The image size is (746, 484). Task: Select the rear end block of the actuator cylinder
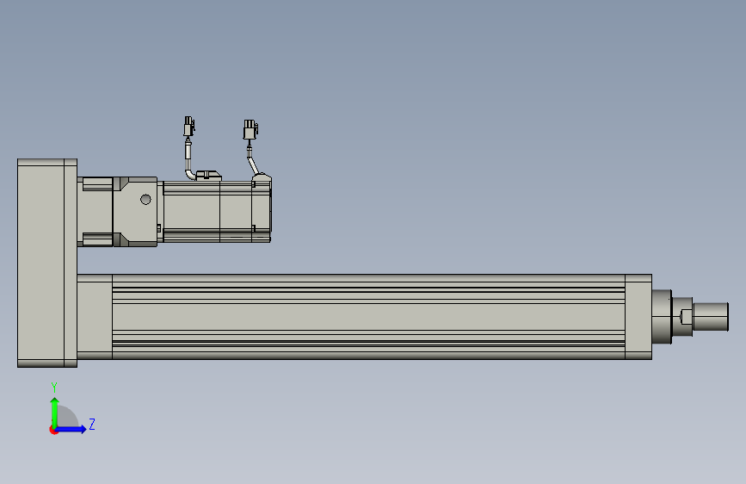(95, 317)
